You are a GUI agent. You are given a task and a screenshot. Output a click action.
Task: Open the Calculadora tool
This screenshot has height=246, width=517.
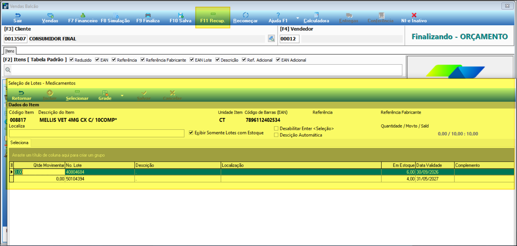[x=316, y=15]
